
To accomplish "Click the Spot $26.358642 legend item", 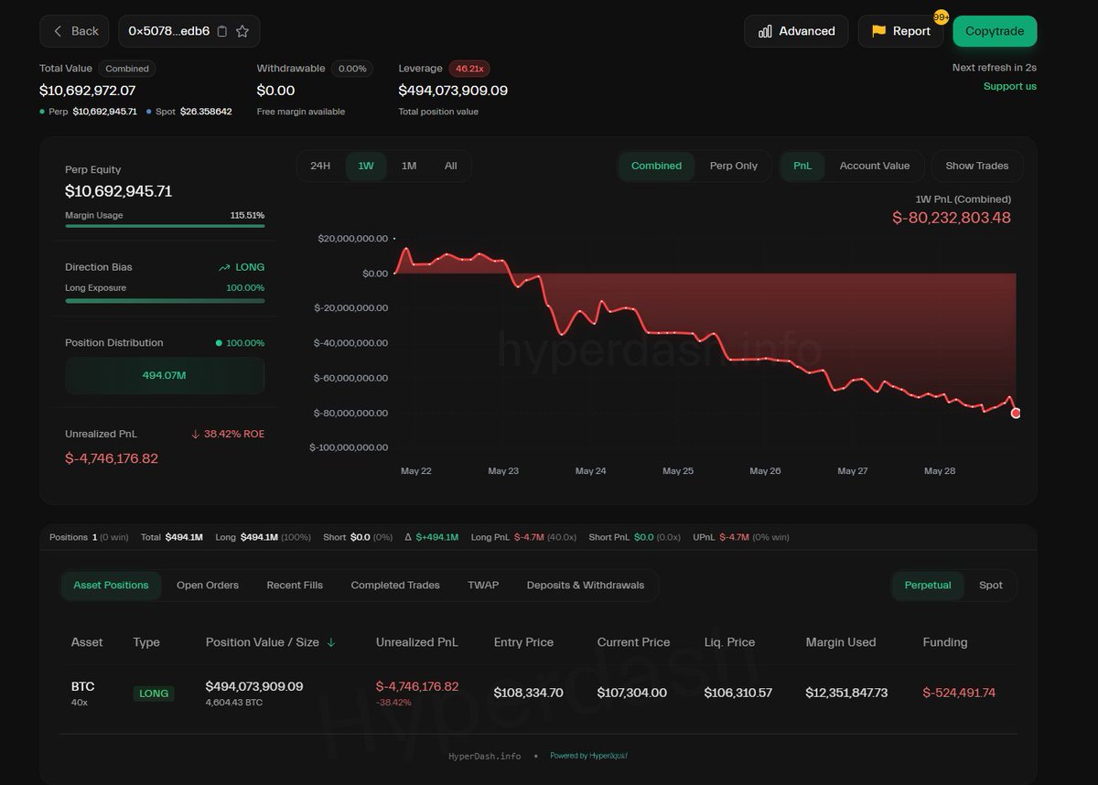I will (189, 112).
